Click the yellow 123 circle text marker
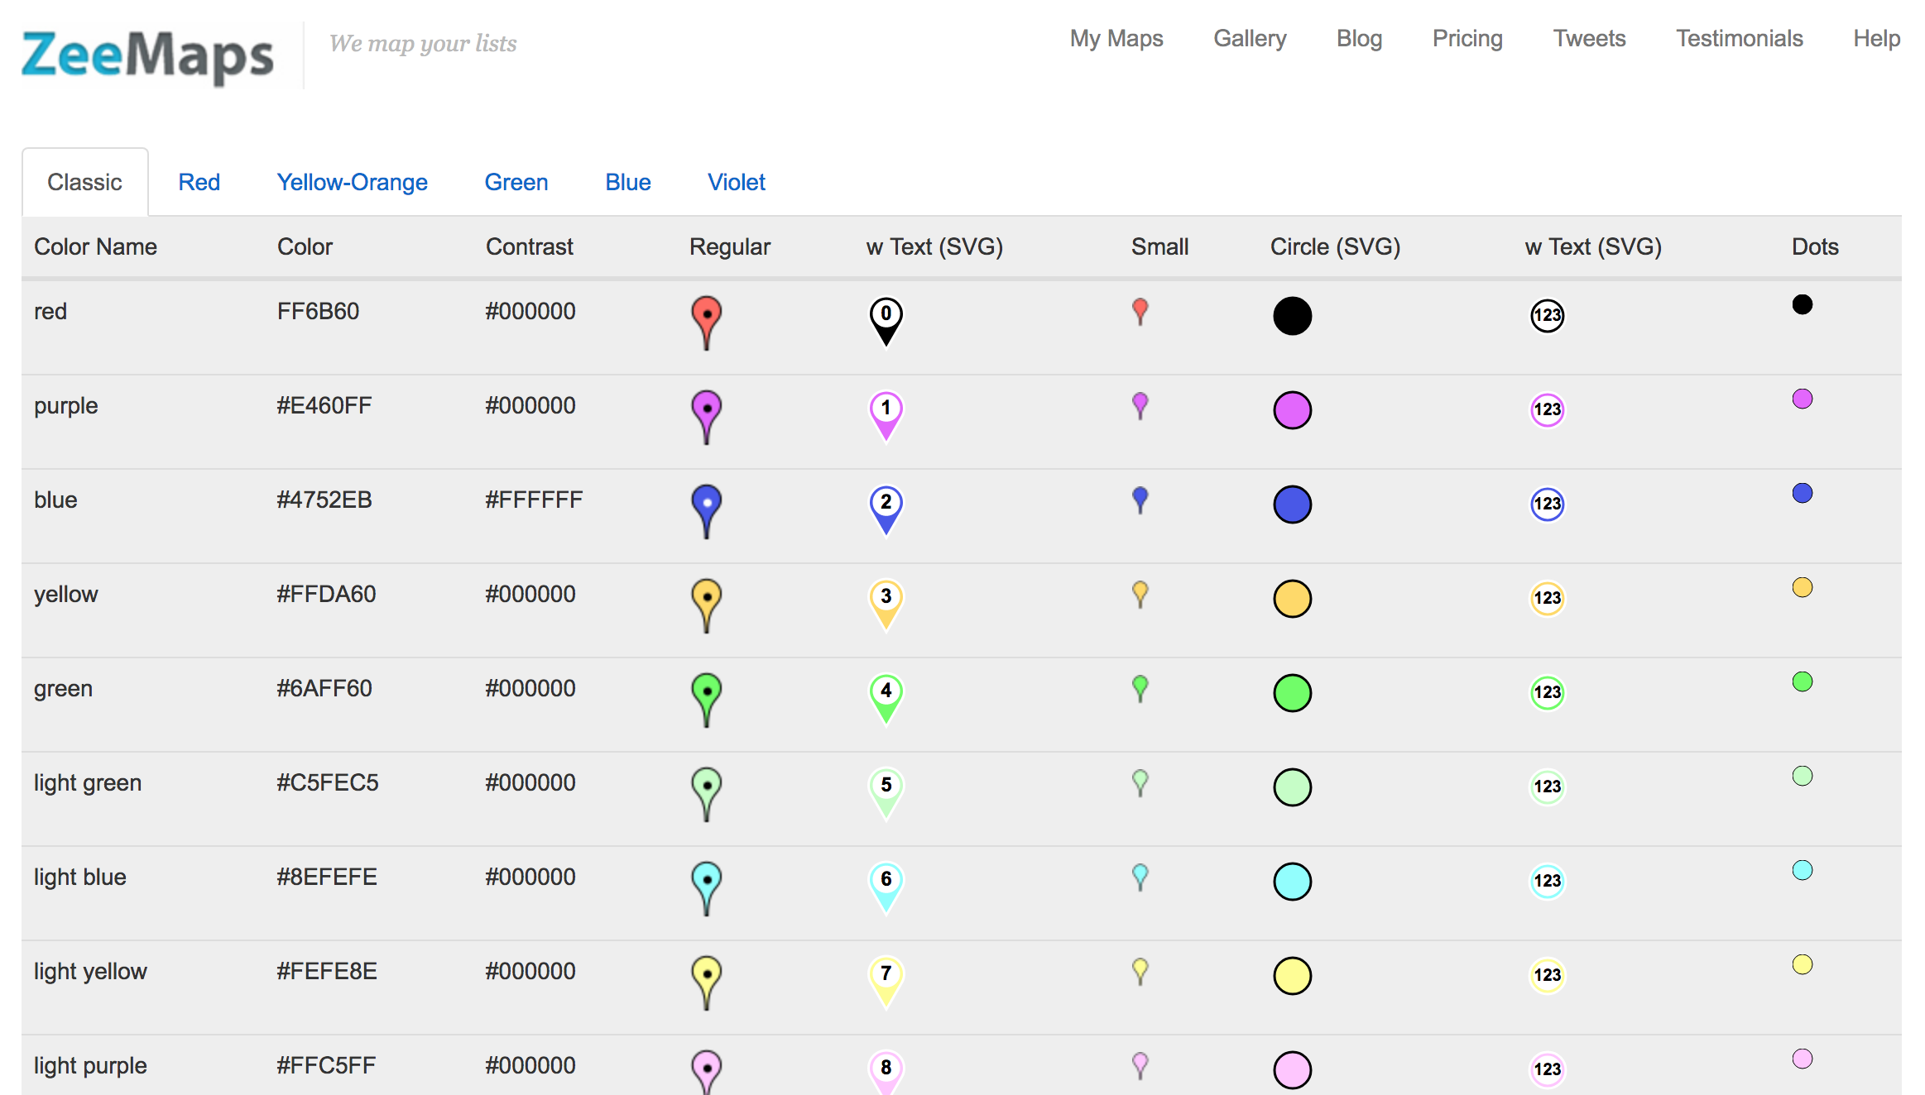Screen dimensions: 1925x1095 [x=1547, y=598]
